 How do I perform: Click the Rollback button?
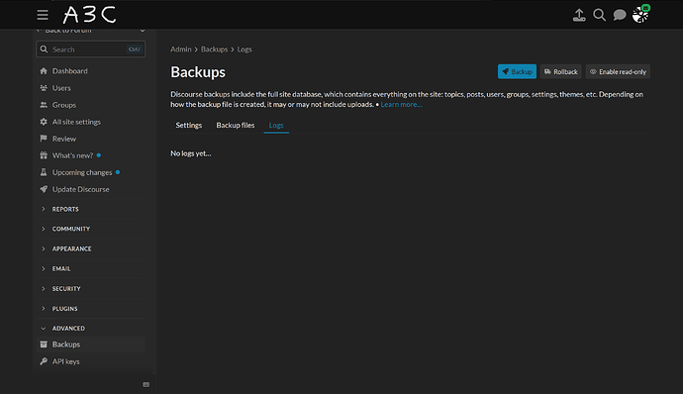click(561, 72)
